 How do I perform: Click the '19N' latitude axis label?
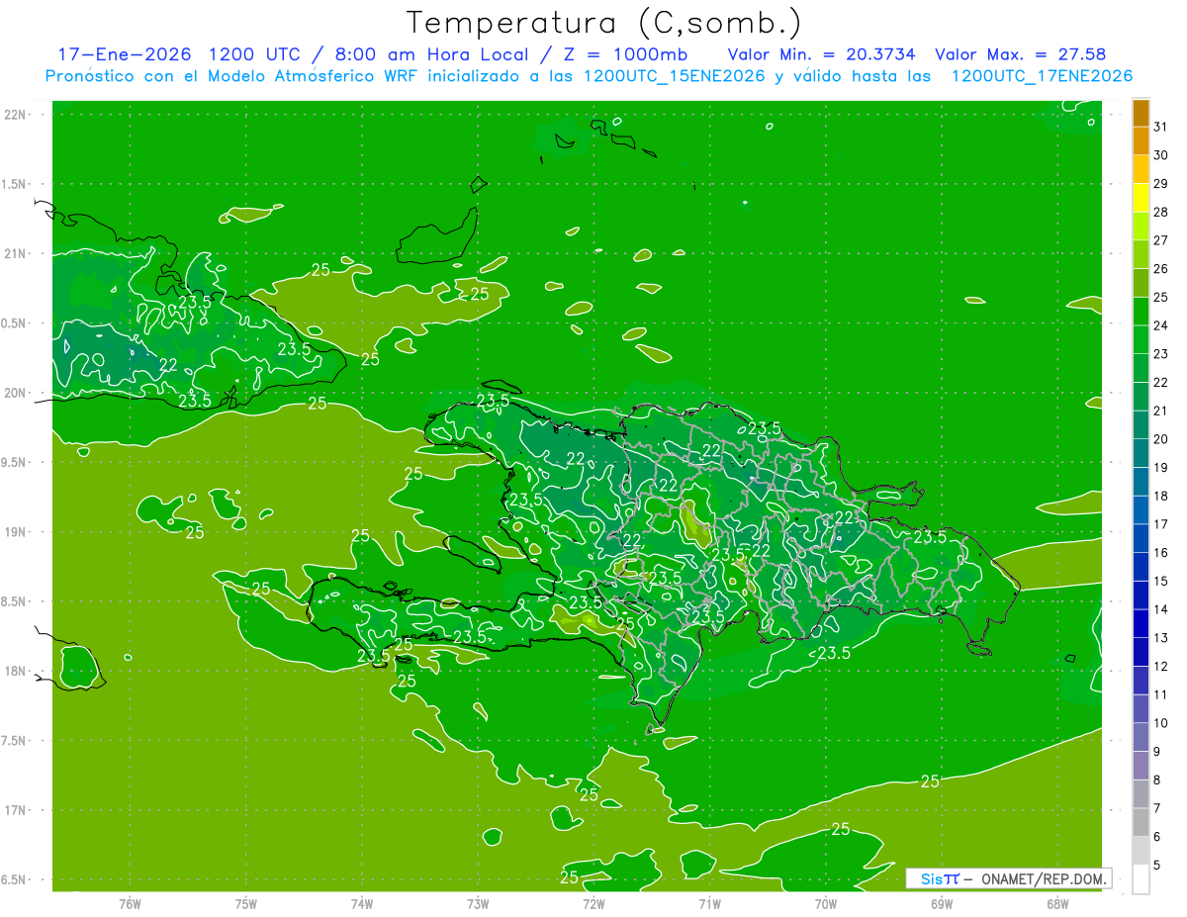[x=14, y=532]
